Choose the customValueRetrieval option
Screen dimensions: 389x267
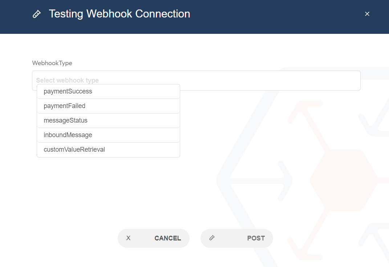pos(108,150)
